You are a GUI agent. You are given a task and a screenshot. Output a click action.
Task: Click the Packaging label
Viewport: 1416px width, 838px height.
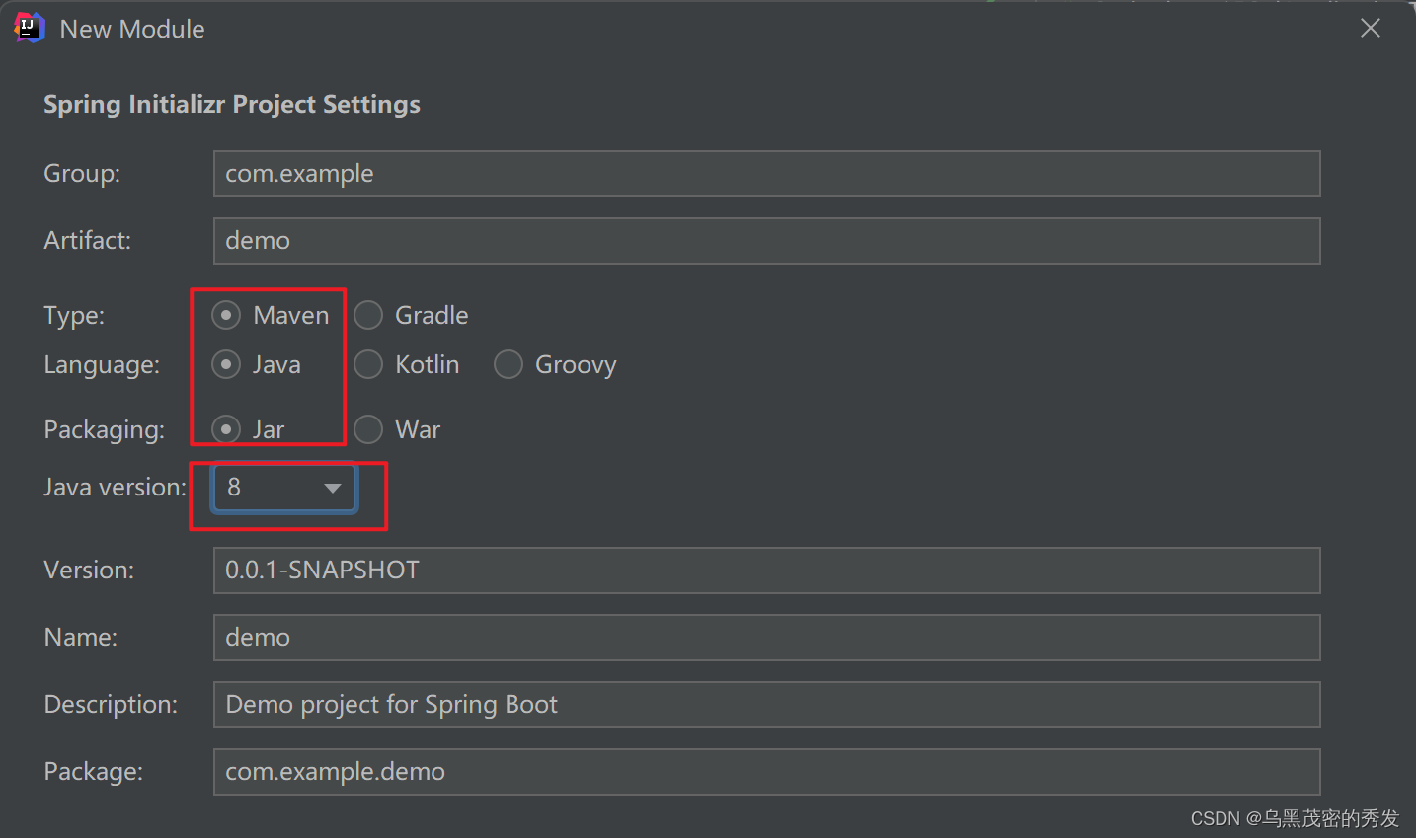tap(105, 430)
